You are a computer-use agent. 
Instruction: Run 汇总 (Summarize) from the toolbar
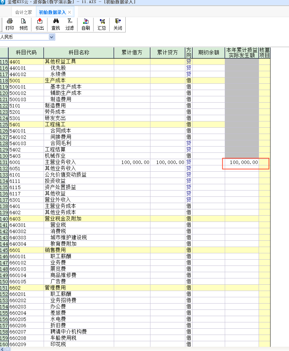[x=102, y=24]
